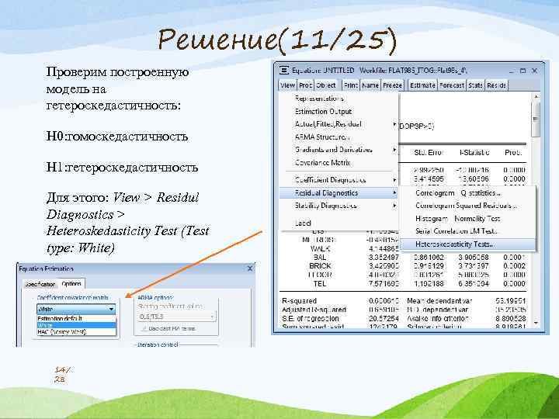Click the Forecast toolbar button

[452, 85]
